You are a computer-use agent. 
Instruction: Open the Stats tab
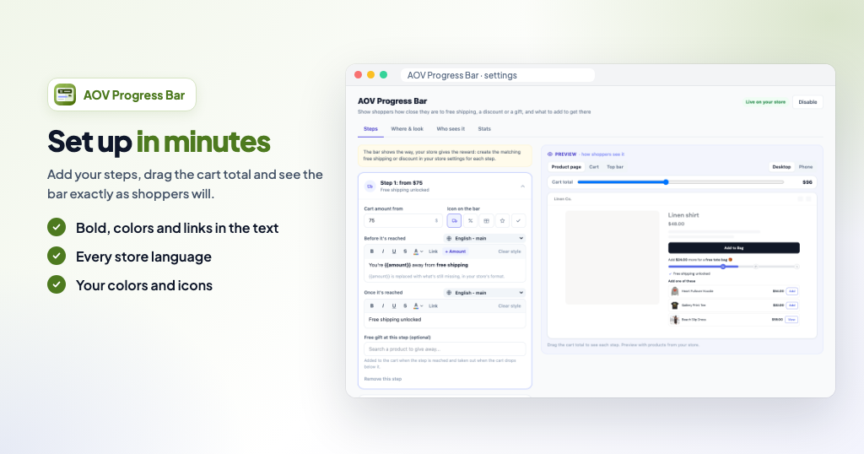click(484, 129)
